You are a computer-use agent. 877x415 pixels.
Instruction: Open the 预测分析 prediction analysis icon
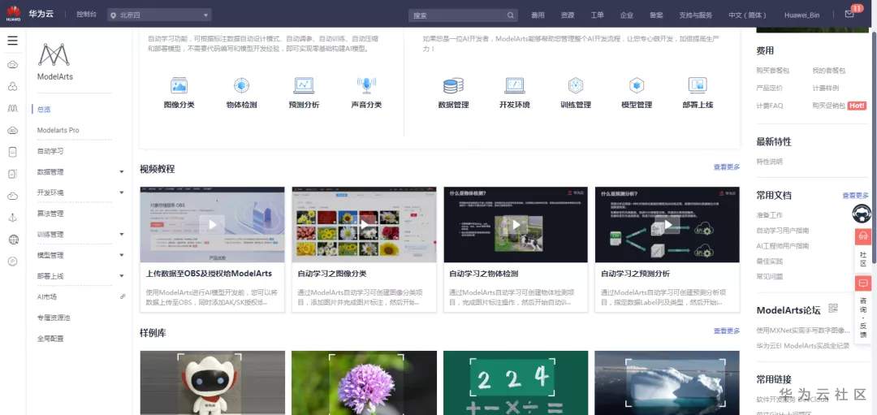304,85
